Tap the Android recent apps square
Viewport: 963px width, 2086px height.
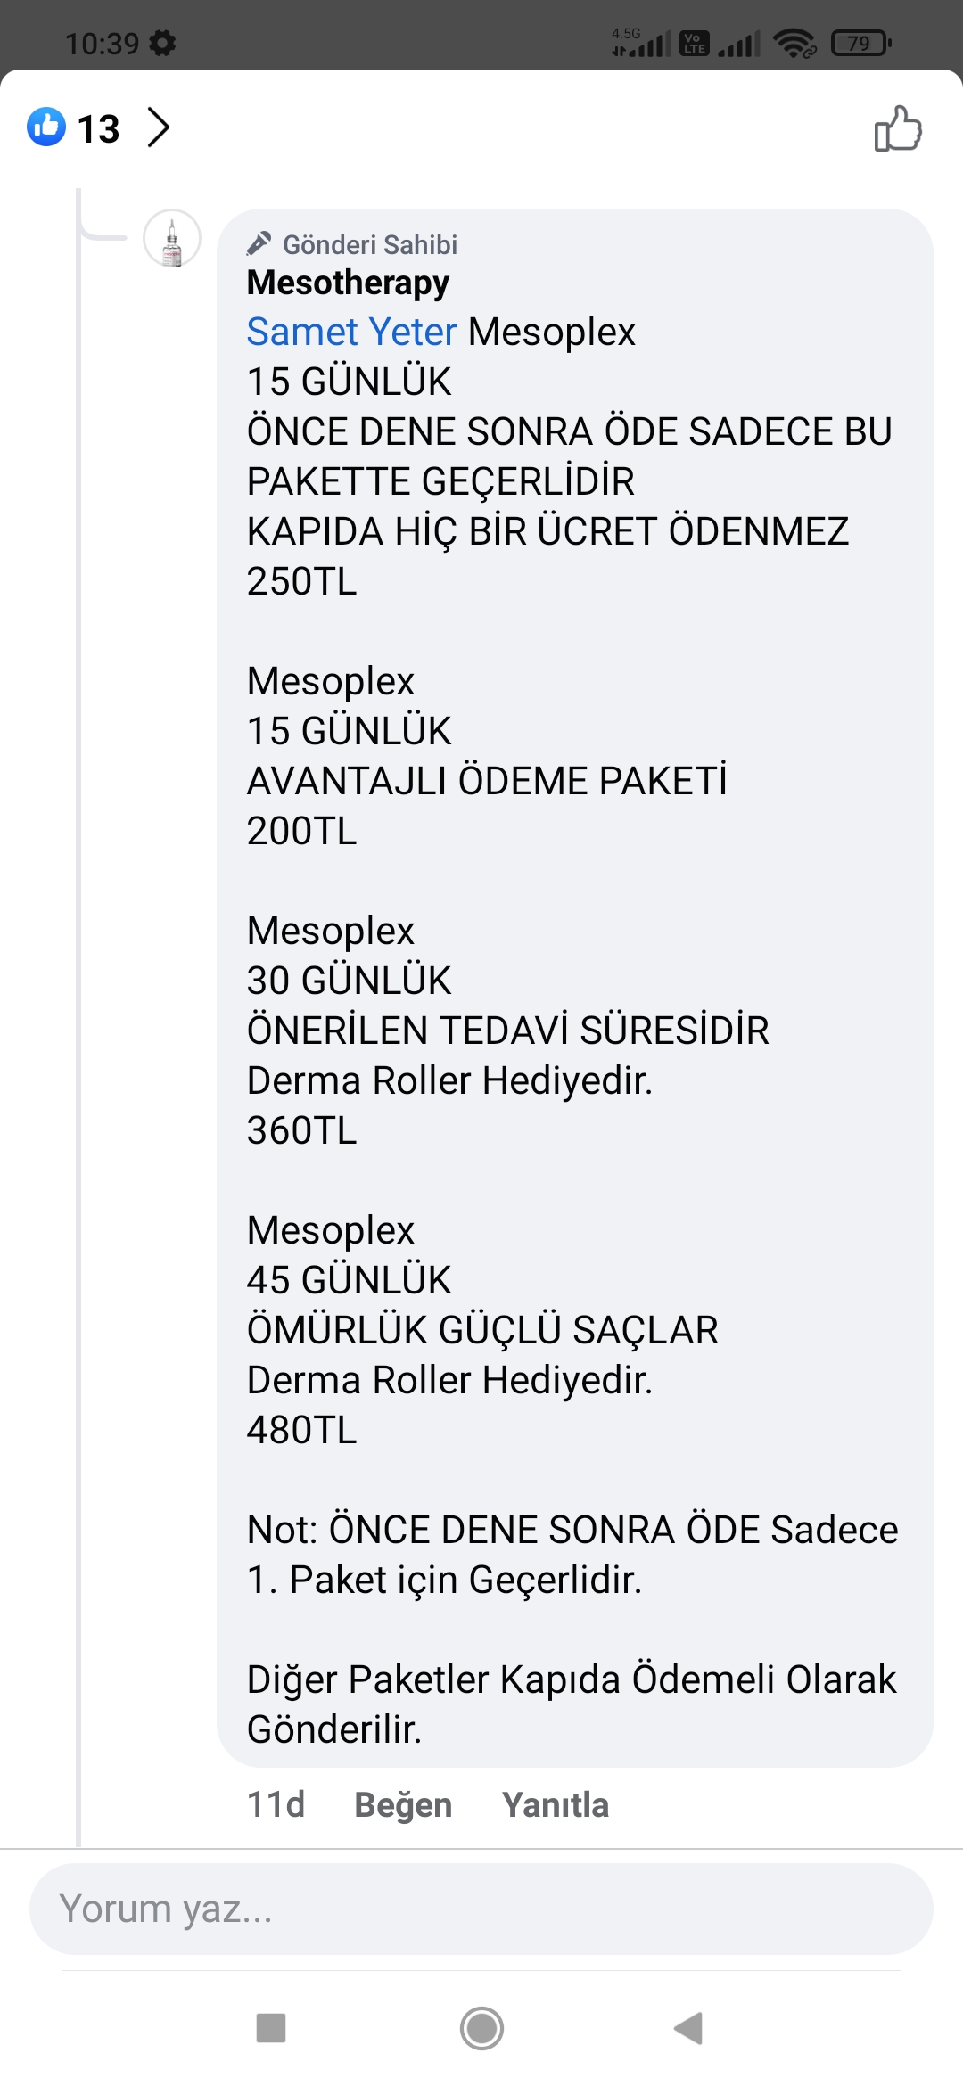pyautogui.click(x=271, y=2028)
